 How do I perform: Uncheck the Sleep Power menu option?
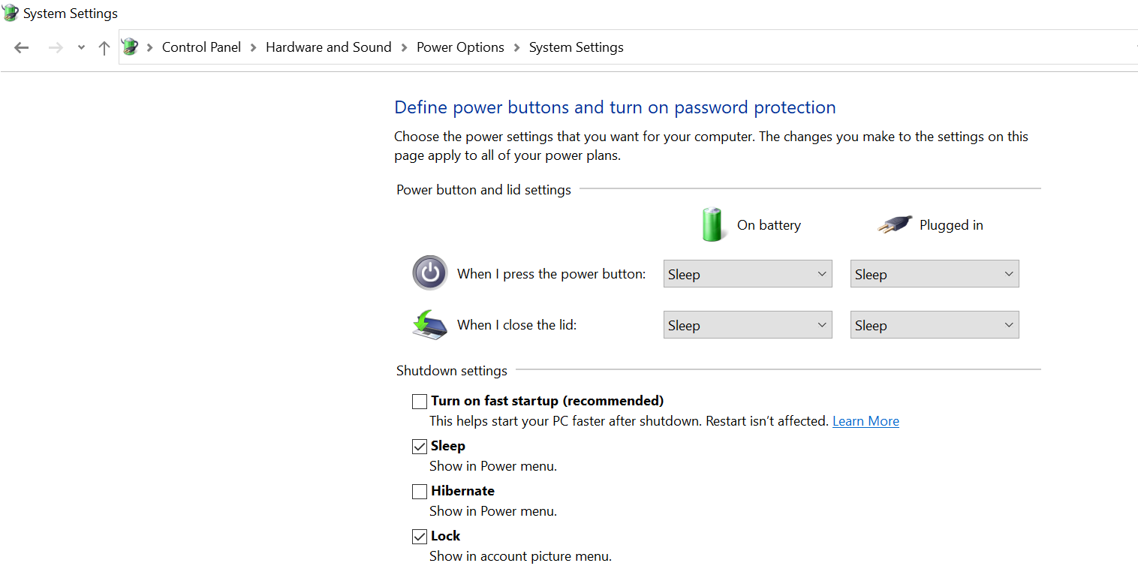pos(419,446)
